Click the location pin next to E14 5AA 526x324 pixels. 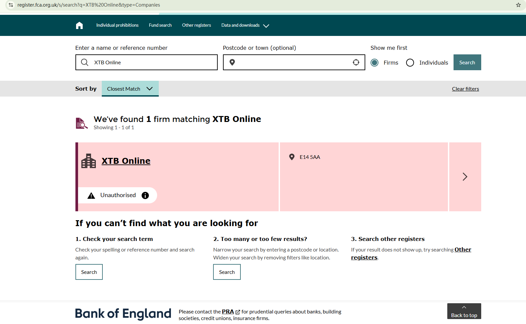coord(292,157)
